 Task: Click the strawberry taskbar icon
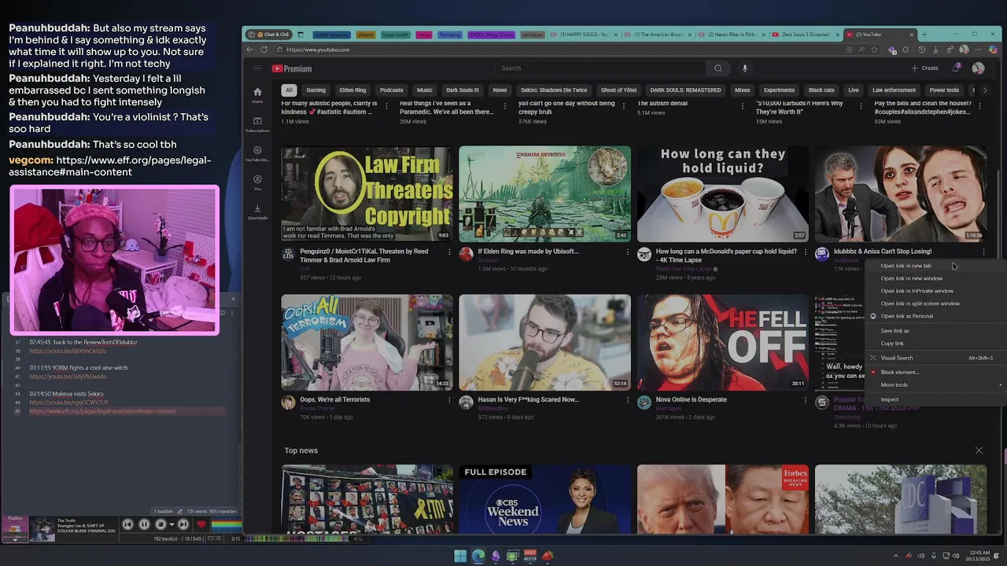[548, 556]
